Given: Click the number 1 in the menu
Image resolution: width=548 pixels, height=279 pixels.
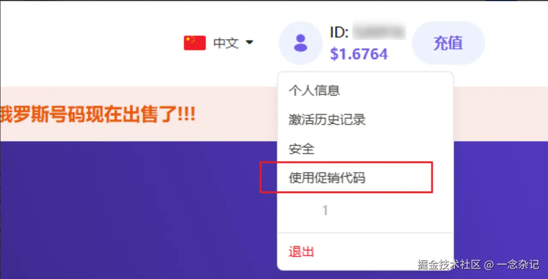Looking at the screenshot, I should coord(325,210).
